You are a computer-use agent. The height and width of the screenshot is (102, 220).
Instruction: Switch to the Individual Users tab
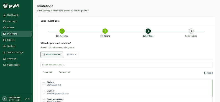52,54
